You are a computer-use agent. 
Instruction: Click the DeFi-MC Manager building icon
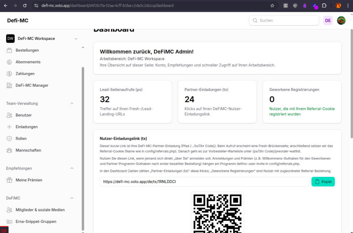click(x=9, y=86)
